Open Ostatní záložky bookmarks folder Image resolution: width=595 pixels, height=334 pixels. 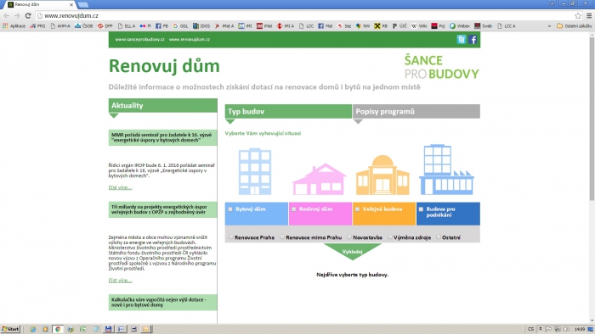coord(574,26)
